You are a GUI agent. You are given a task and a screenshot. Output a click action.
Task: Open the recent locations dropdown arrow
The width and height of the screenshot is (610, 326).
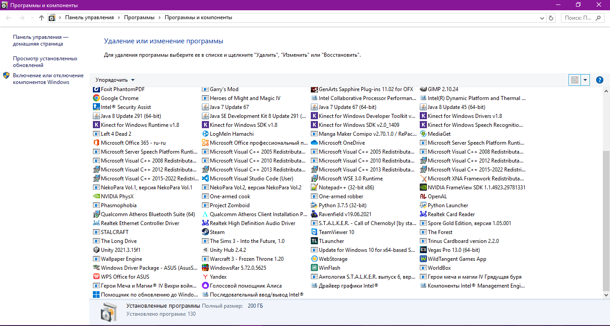tap(32, 18)
